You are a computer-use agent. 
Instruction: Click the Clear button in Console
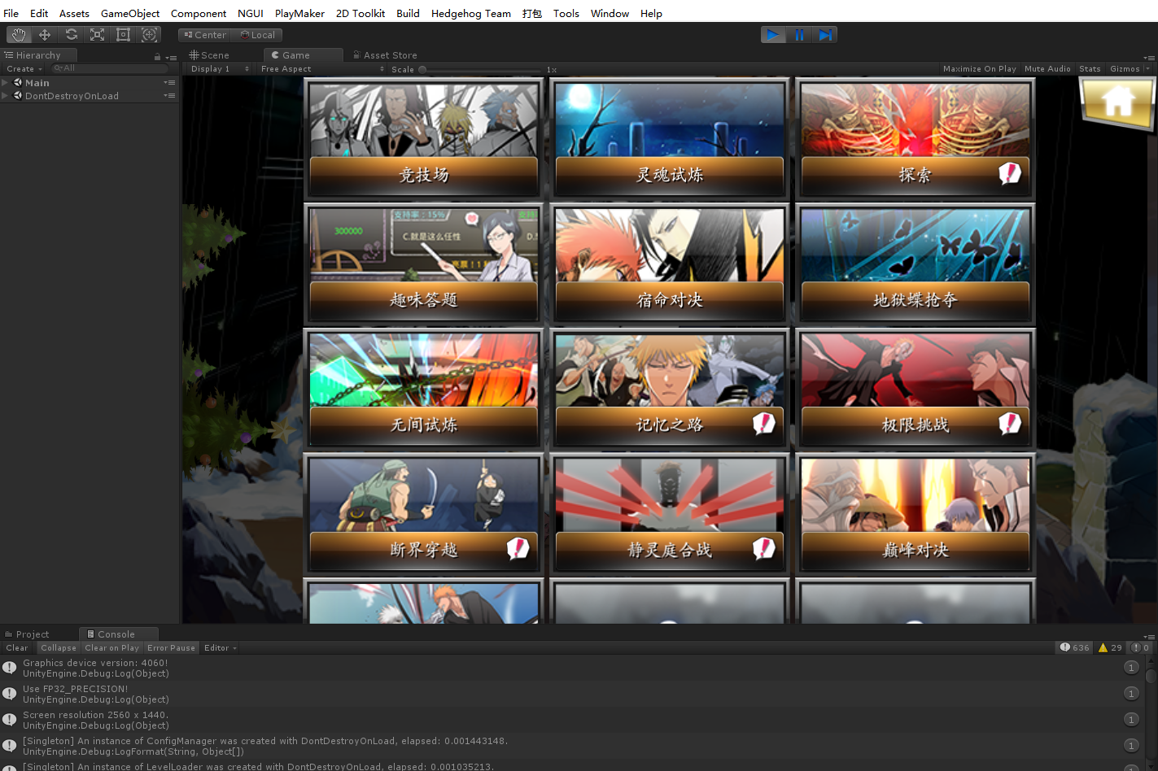coord(17,648)
